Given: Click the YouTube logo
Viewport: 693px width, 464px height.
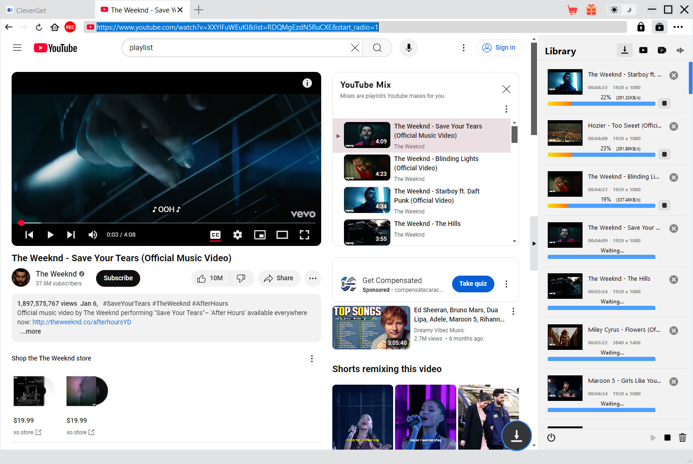Looking at the screenshot, I should 56,48.
